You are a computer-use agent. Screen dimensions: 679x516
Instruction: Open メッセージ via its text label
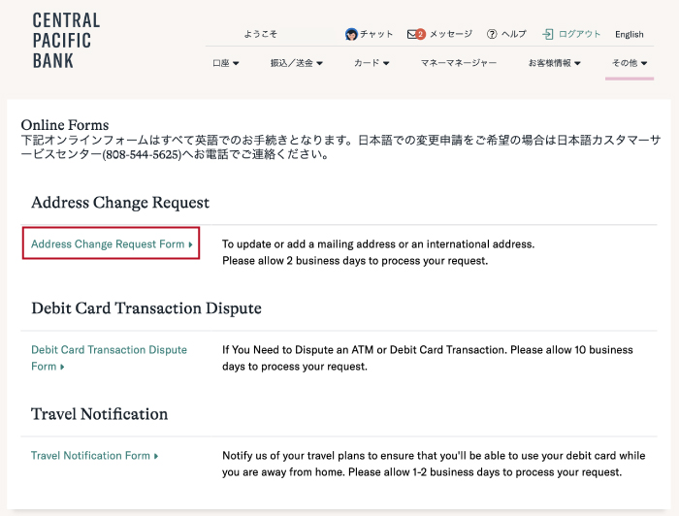tap(450, 34)
